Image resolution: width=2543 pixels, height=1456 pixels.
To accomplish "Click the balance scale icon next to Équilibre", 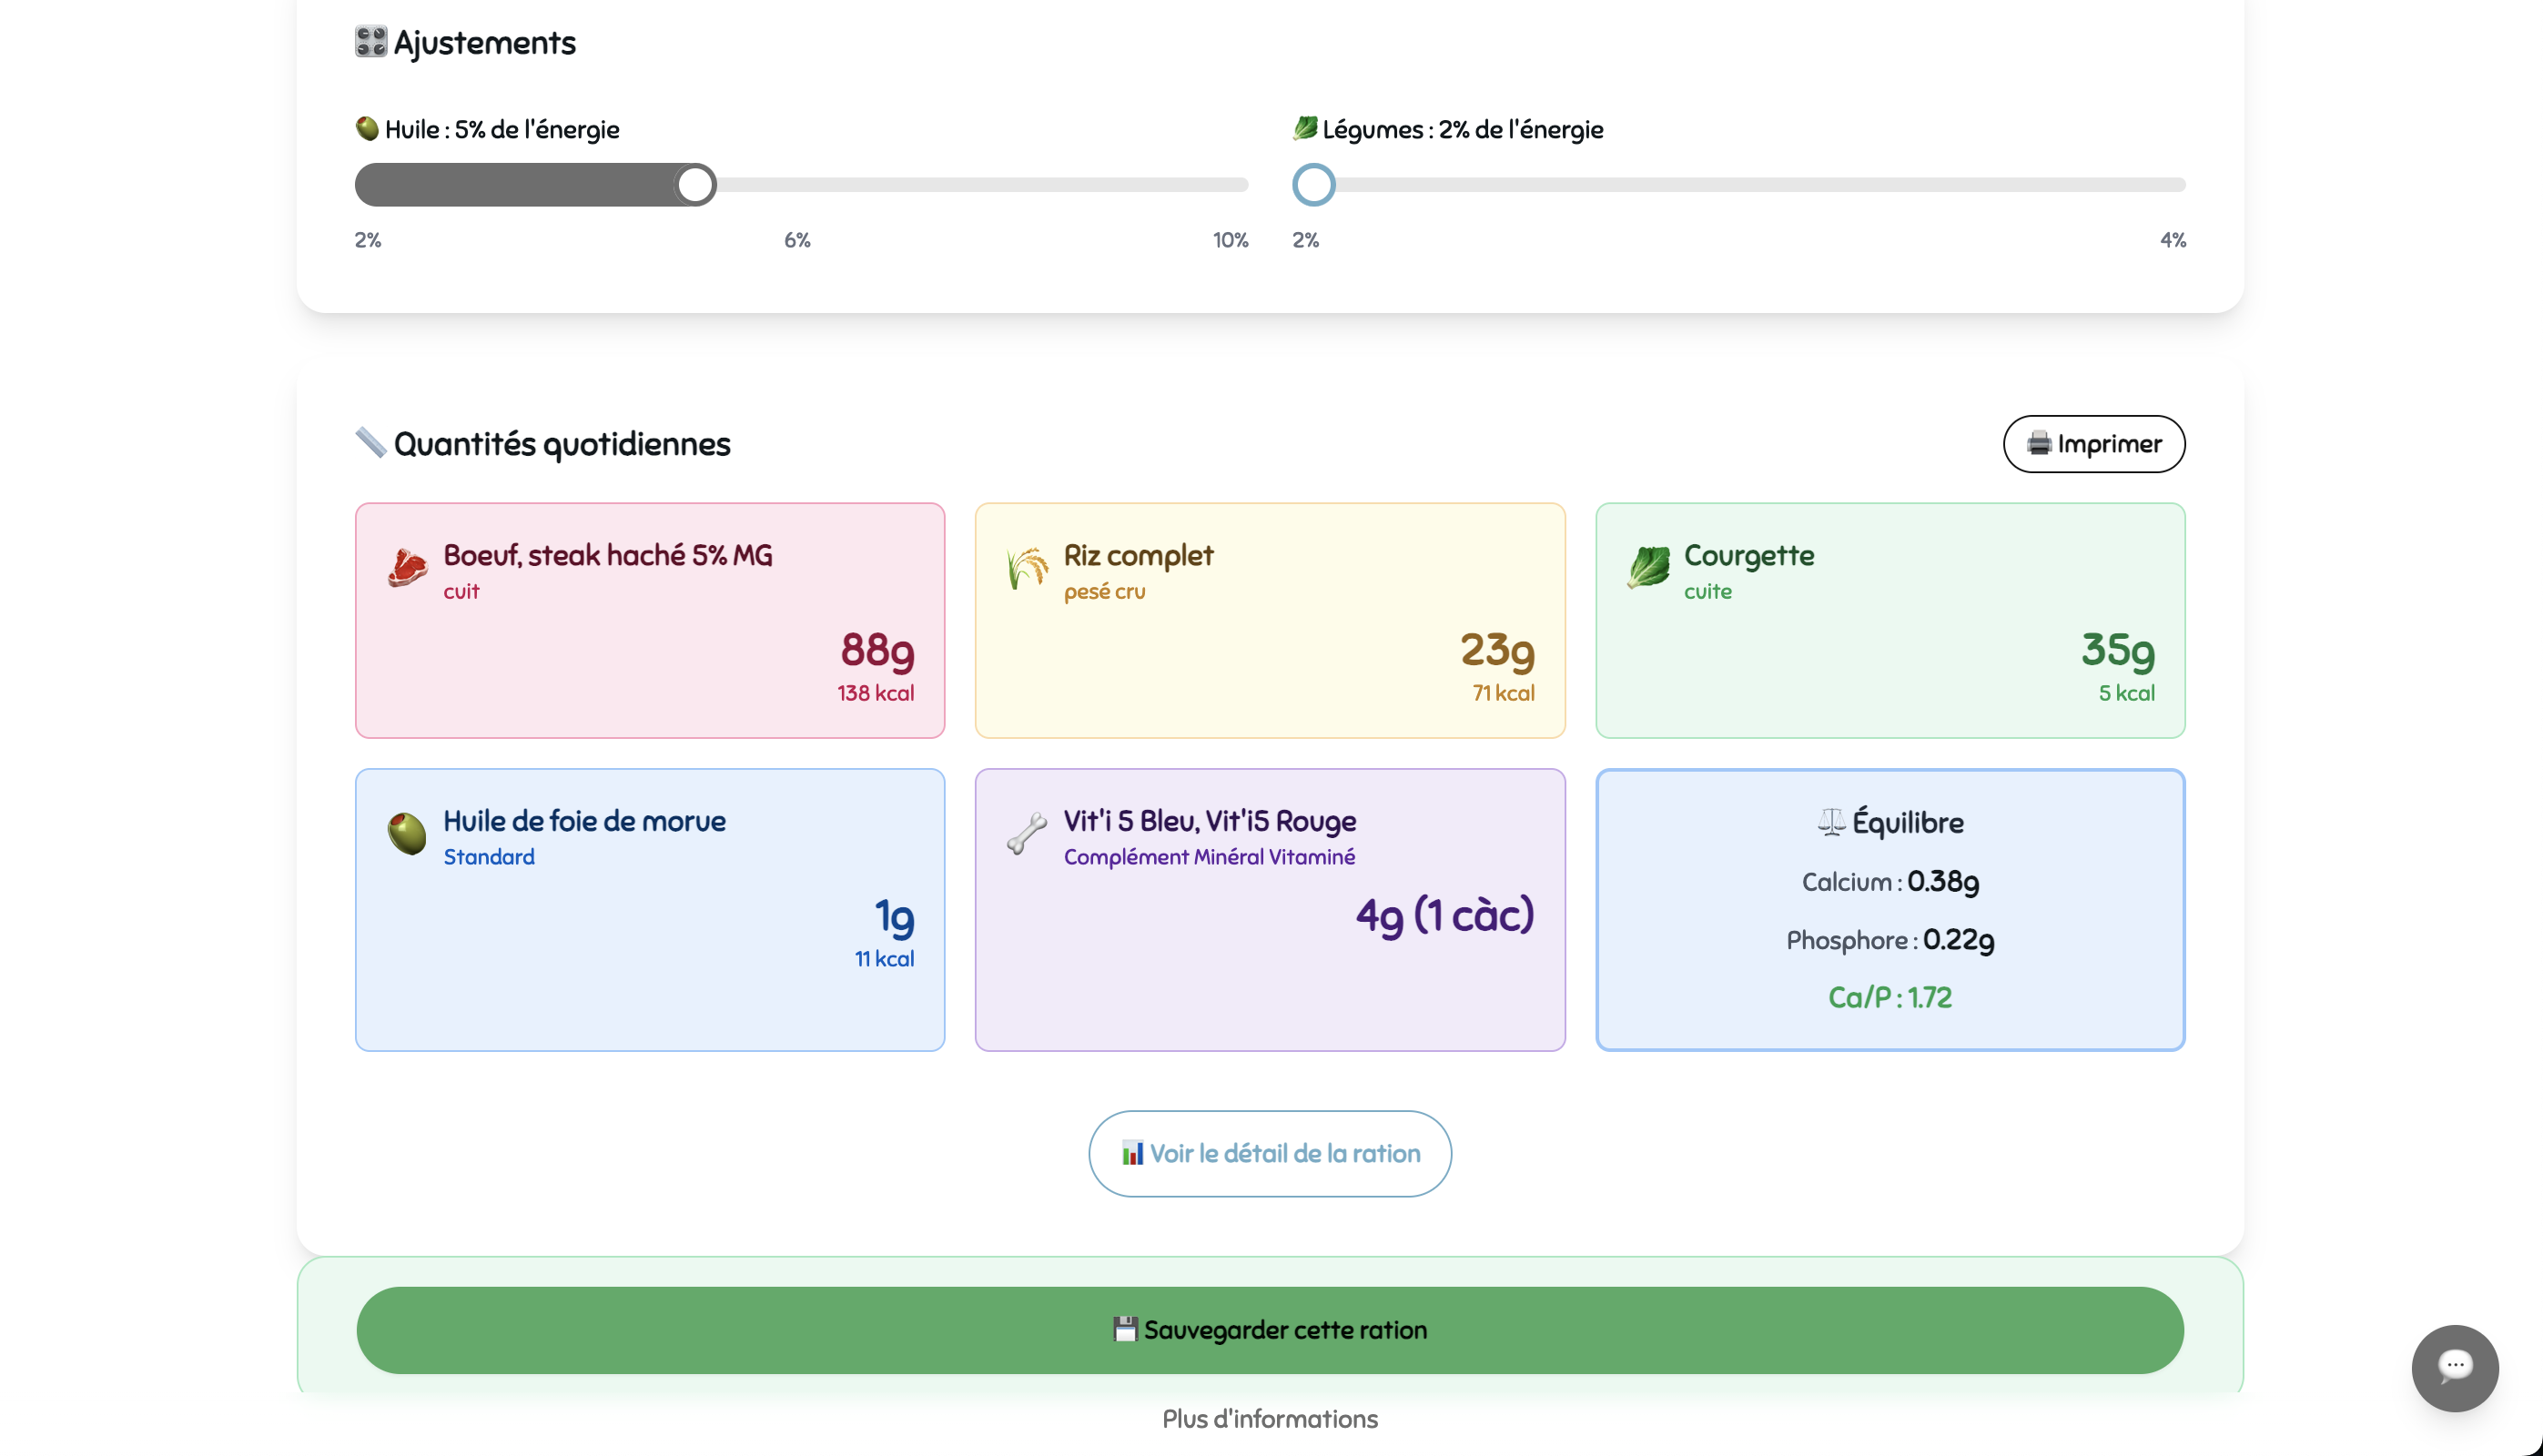I will pos(1830,822).
